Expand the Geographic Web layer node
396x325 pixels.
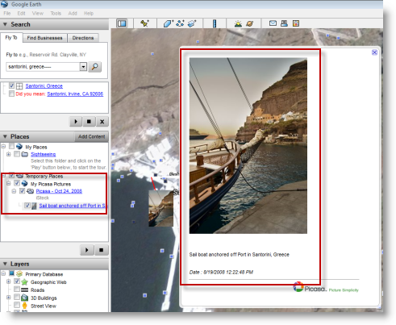pos(9,281)
